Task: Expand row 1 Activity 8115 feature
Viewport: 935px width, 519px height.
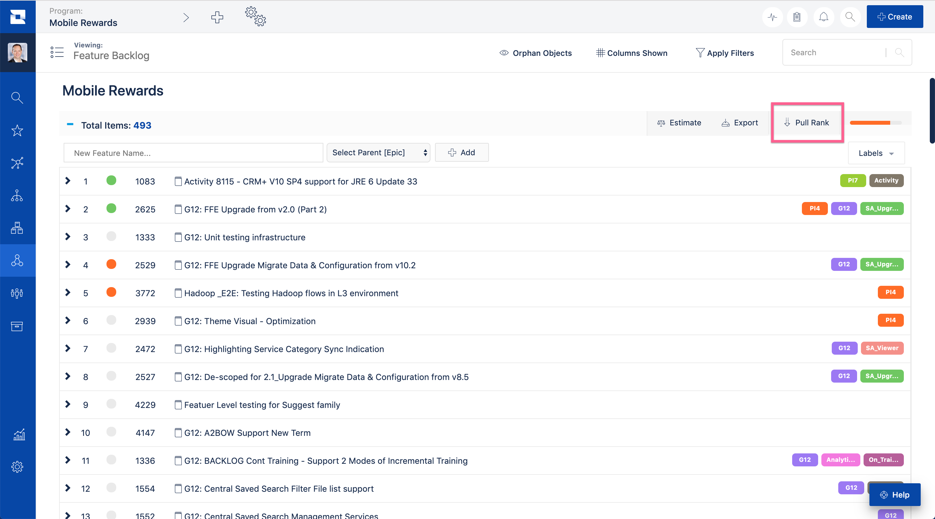Action: [68, 181]
